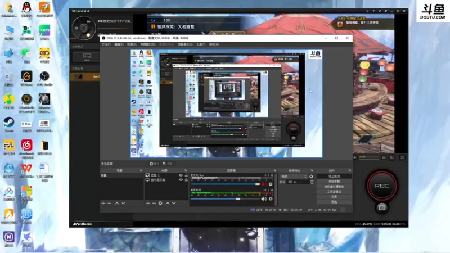This screenshot has width=450, height=253.
Task: Click the RECentral mode dial at top-left
Action: pos(84,28)
